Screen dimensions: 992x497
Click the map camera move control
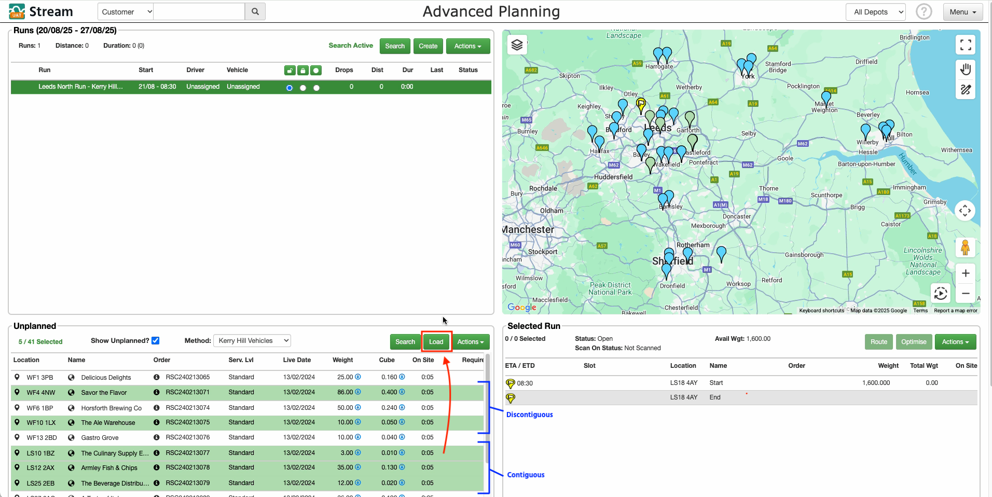coord(965,211)
